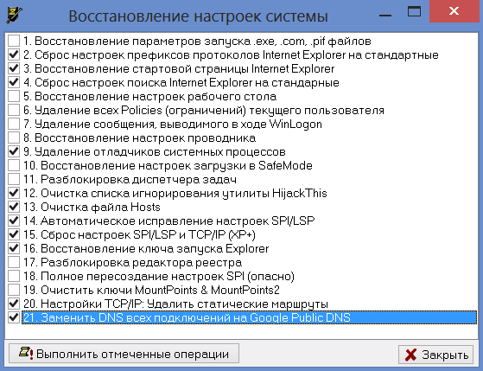Uncheck item 13 Hosts file cleanup
Image resolution: width=483 pixels, height=371 pixels.
tap(14, 207)
